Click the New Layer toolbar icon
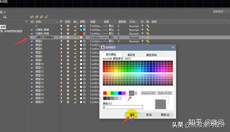Screen dimensions: 230x132 [x=32, y=17]
